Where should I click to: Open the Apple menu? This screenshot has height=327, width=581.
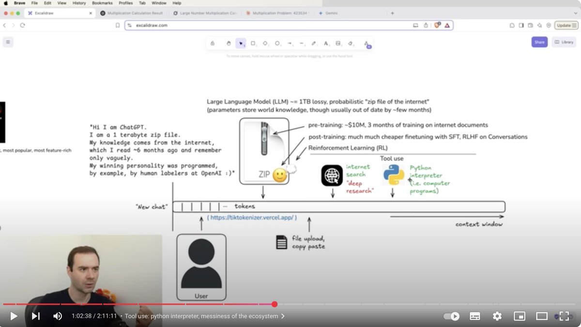pyautogui.click(x=5, y=3)
